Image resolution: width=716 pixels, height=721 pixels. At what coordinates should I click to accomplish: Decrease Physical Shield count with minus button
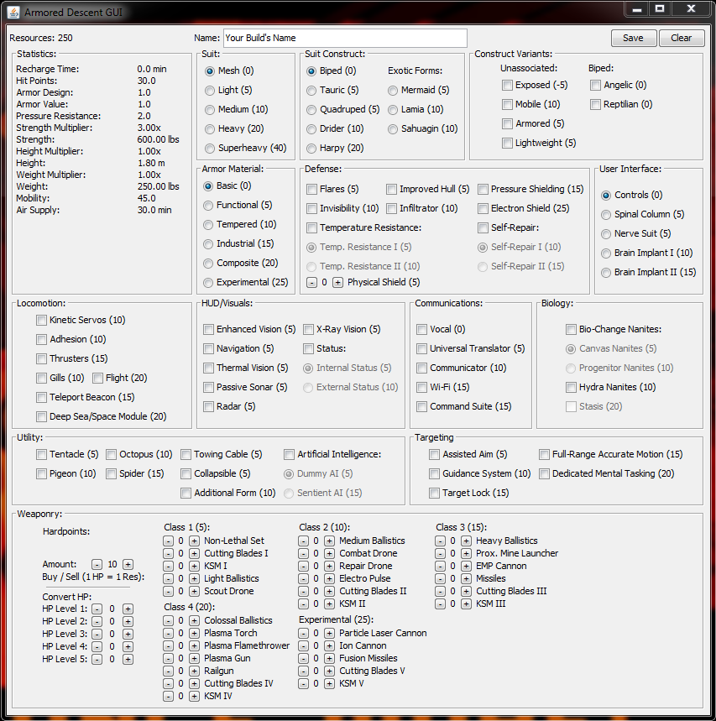click(x=311, y=282)
